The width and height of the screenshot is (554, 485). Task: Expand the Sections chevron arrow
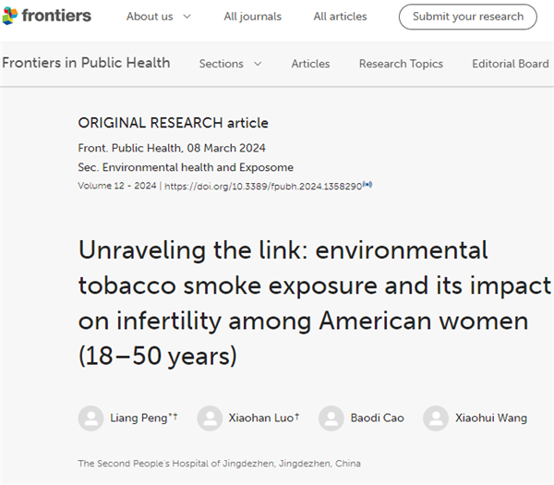258,64
